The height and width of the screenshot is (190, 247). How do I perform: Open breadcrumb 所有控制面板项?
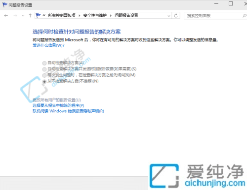(x=62, y=15)
